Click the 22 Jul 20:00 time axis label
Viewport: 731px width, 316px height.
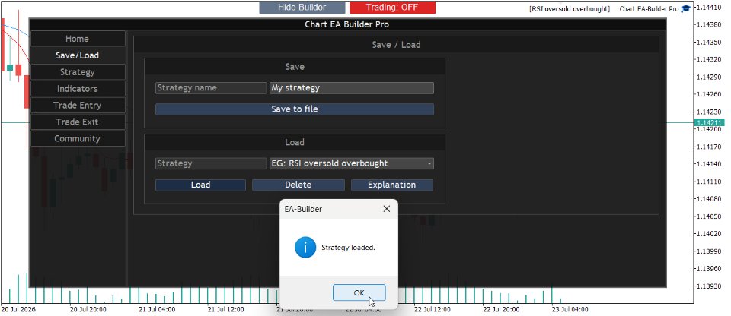click(x=501, y=309)
